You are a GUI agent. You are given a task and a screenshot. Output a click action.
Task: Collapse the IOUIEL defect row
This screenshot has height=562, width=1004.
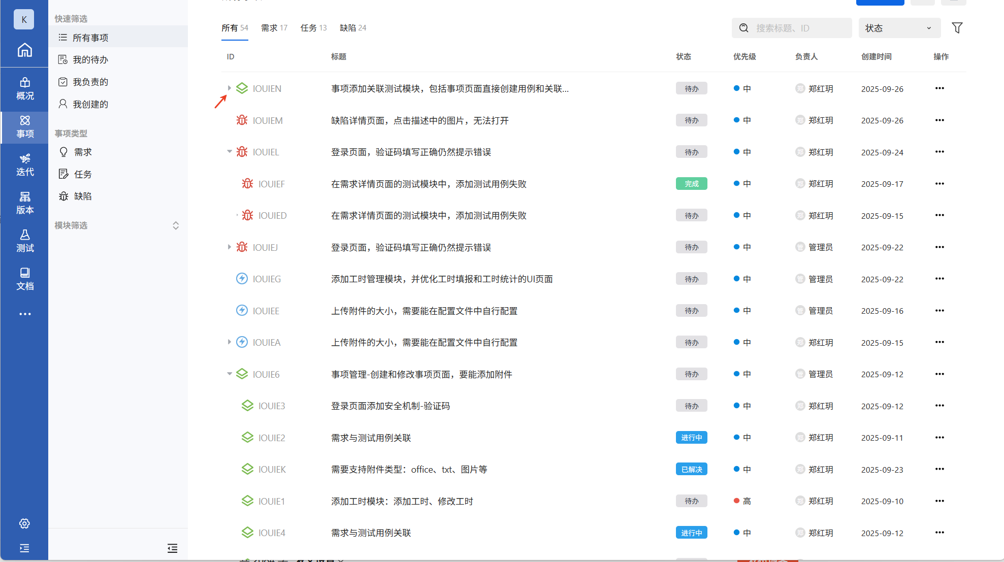(229, 152)
